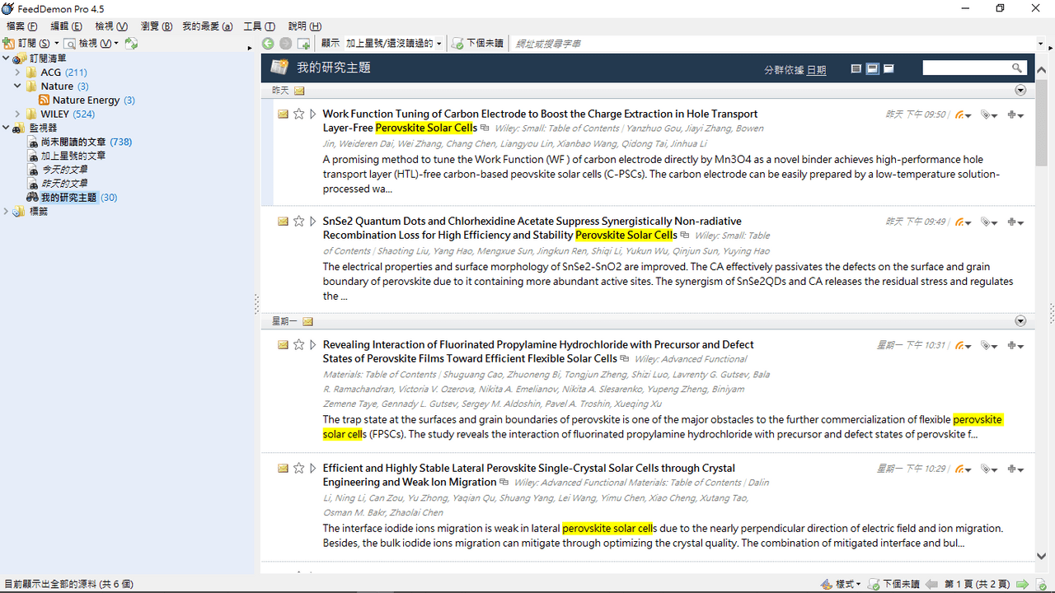Open the 我的最愛 menu
This screenshot has width=1055, height=593.
pos(208,26)
